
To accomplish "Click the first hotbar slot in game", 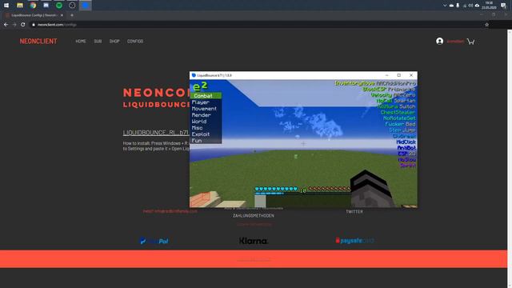I will (260, 201).
